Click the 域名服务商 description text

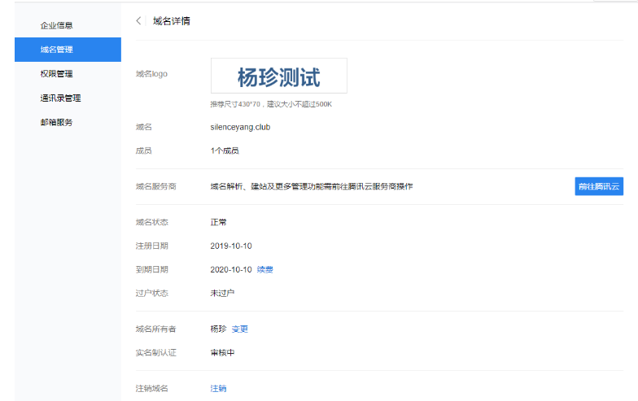[x=311, y=187]
